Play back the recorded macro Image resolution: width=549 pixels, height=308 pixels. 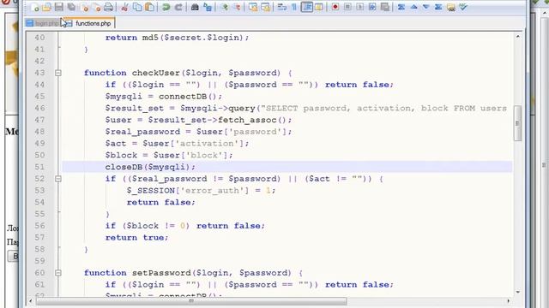pos(360,7)
